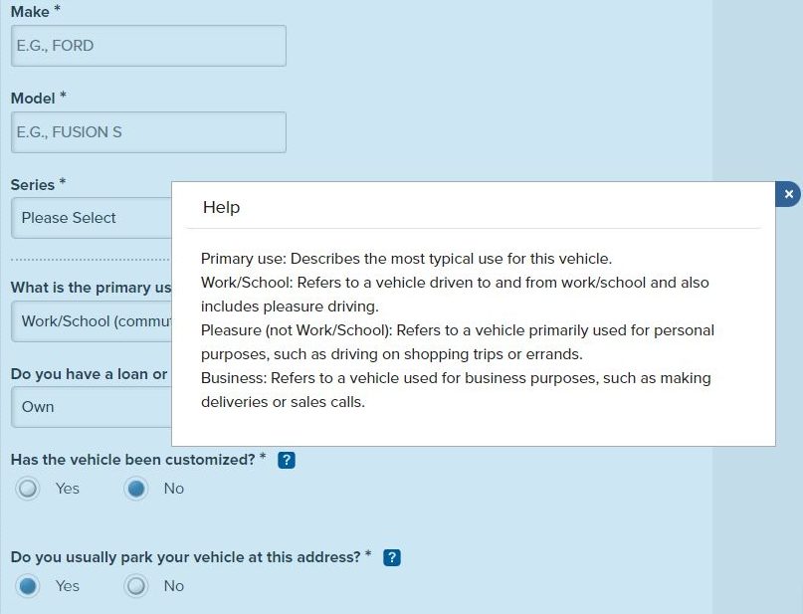Click the Model field label

point(33,98)
